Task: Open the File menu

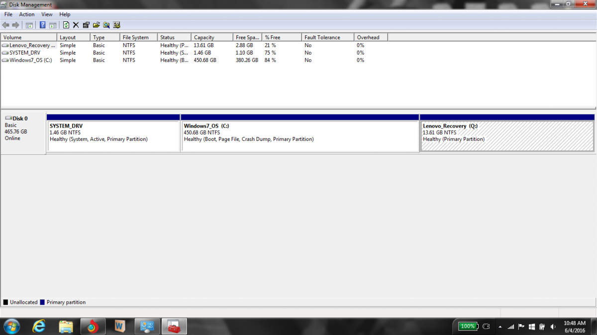Action: pos(8,14)
